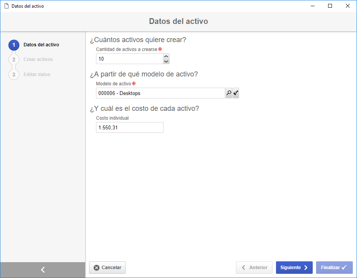This screenshot has height=278, width=357.
Task: Select step 2 circle Crear activos
Action: 14,59
